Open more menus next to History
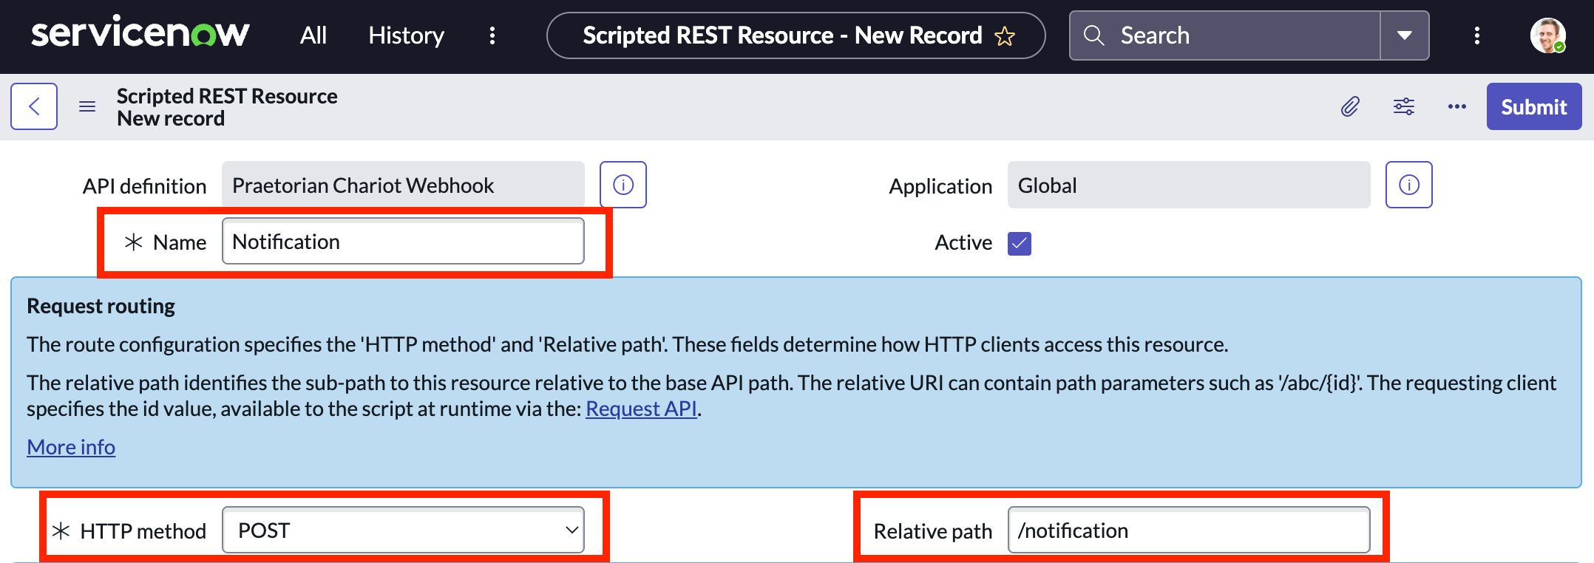Viewport: 1594px width, 563px height. 492,35
